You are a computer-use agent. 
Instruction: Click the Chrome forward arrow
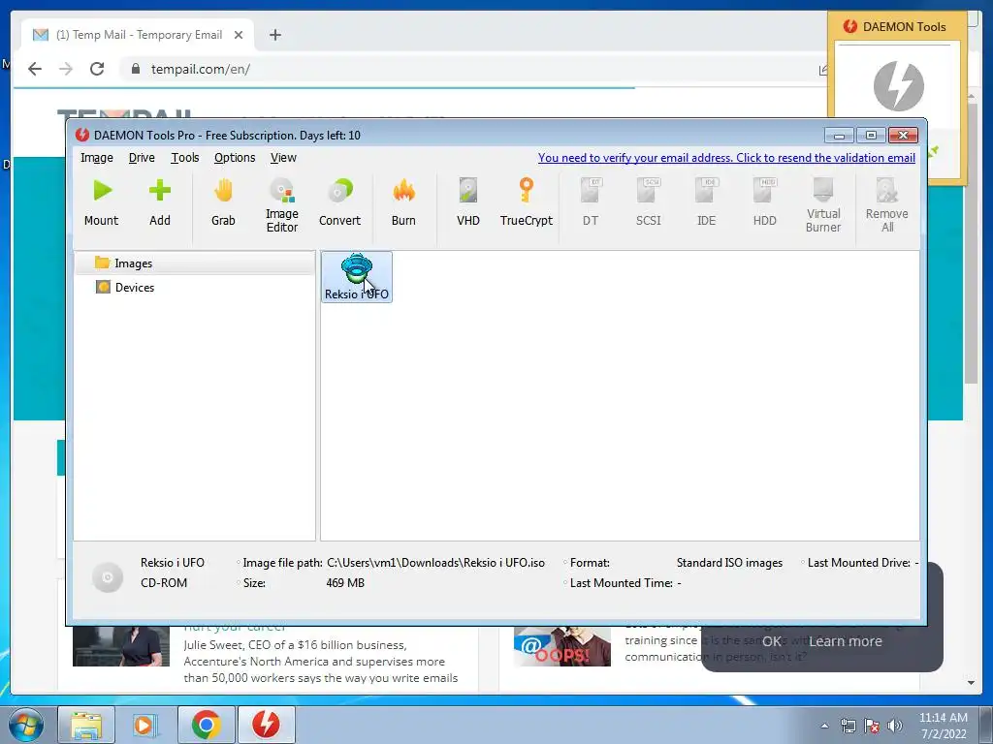(x=66, y=69)
